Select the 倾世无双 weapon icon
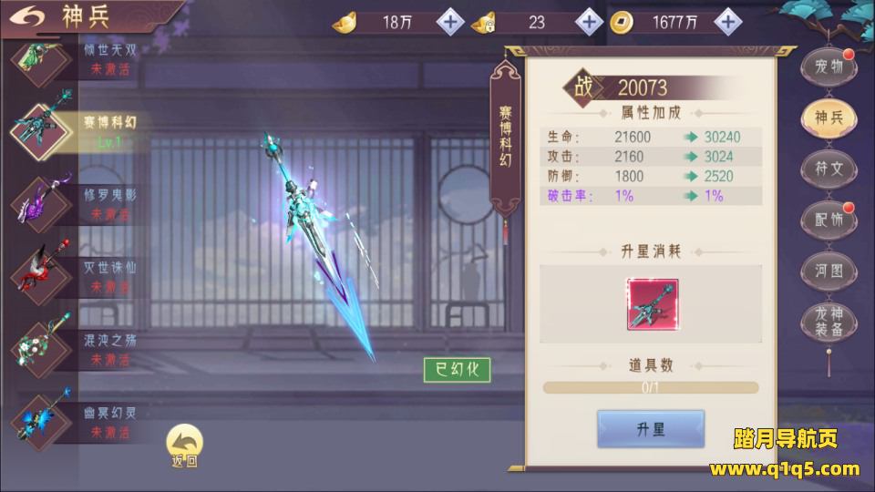This screenshot has width=875, height=492. (x=39, y=60)
